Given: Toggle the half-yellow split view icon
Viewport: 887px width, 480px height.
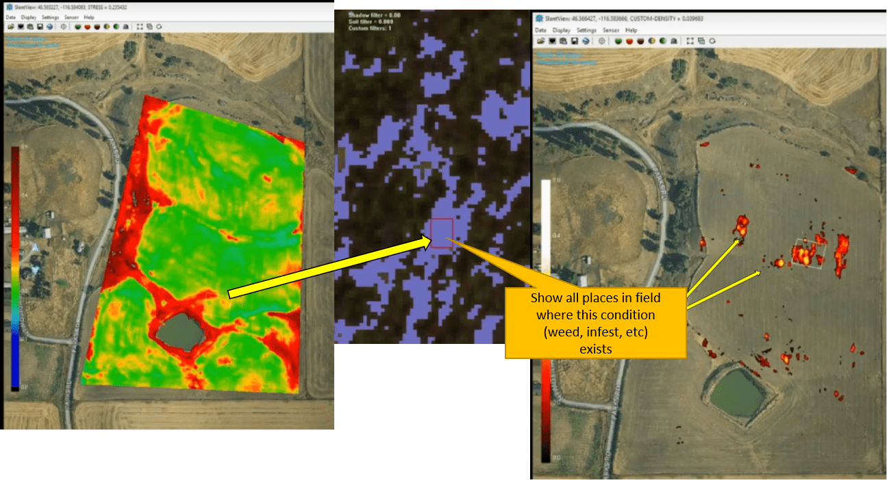Looking at the screenshot, I should [x=107, y=27].
